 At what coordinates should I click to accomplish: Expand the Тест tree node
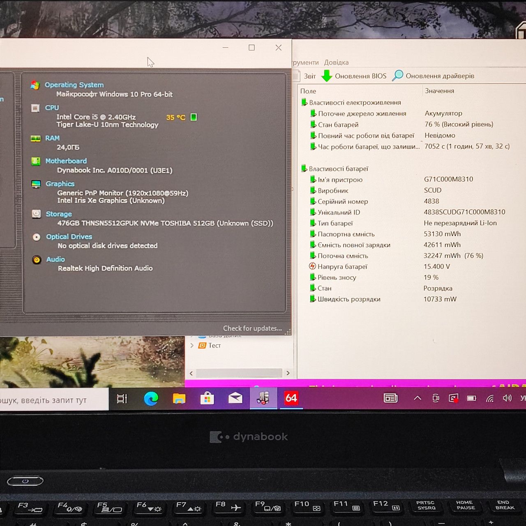[192, 346]
